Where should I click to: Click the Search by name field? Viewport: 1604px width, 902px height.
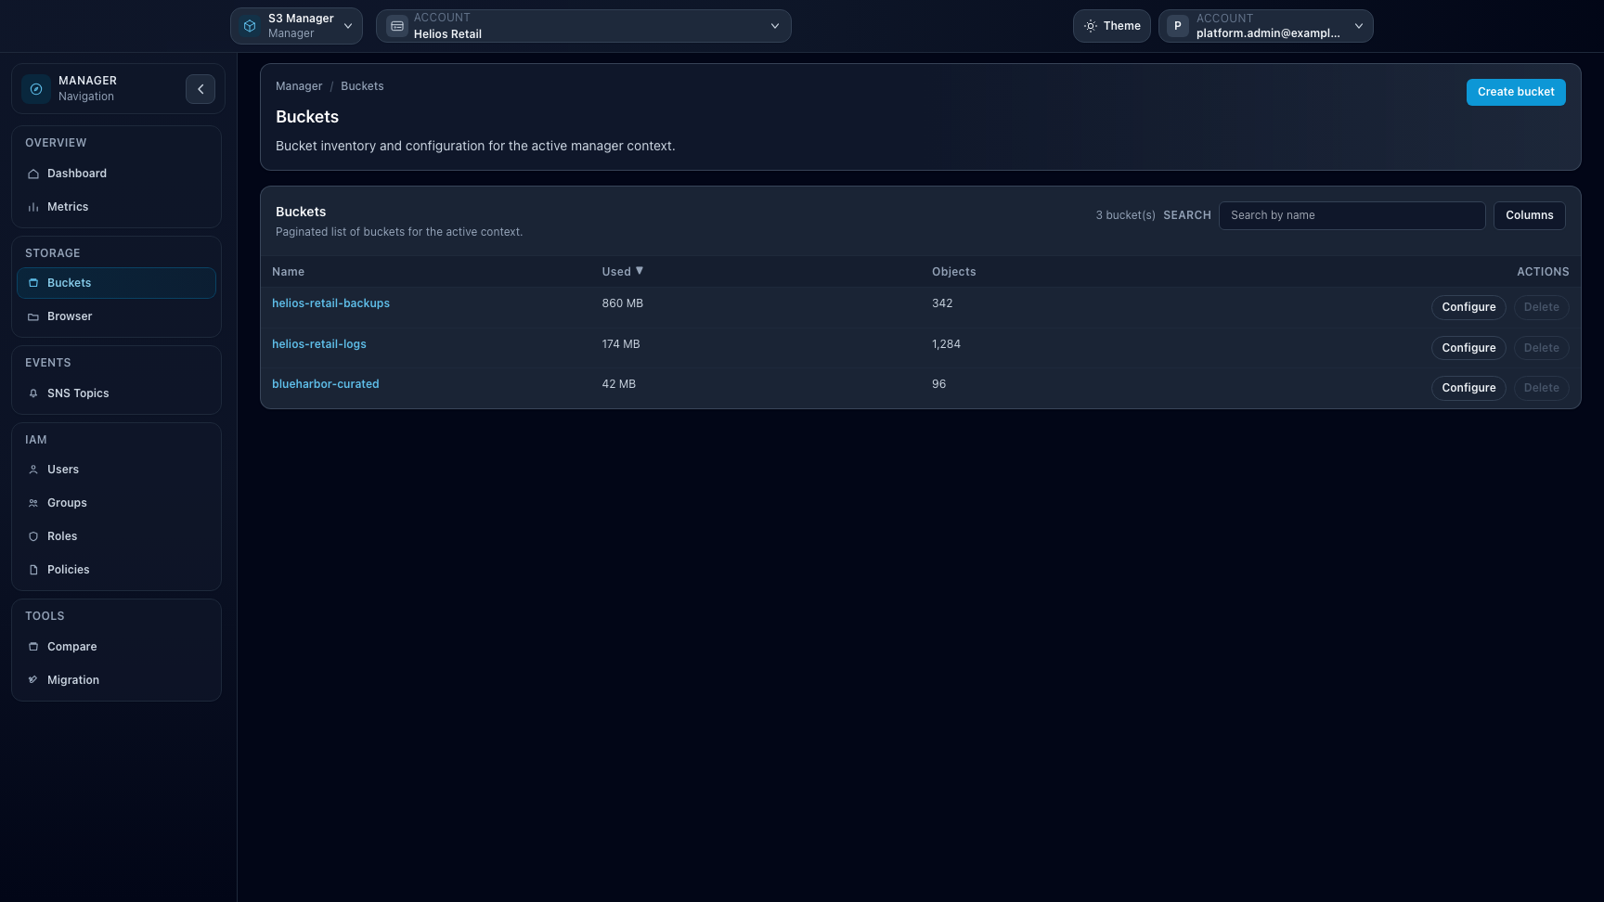1352,215
